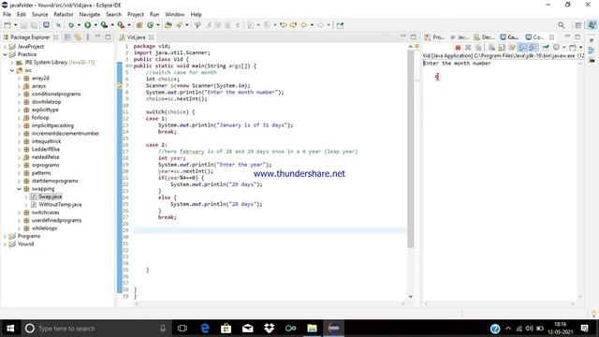Click the Pin Console icon
The image size is (599, 337).
tap(546, 48)
